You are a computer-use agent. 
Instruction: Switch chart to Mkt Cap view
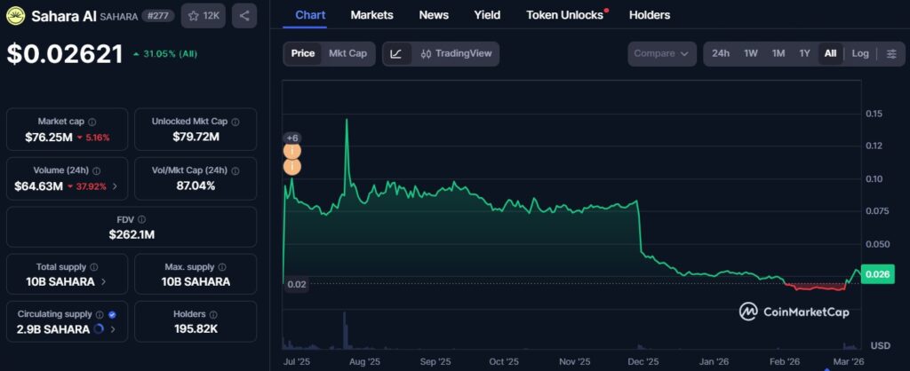(x=347, y=53)
